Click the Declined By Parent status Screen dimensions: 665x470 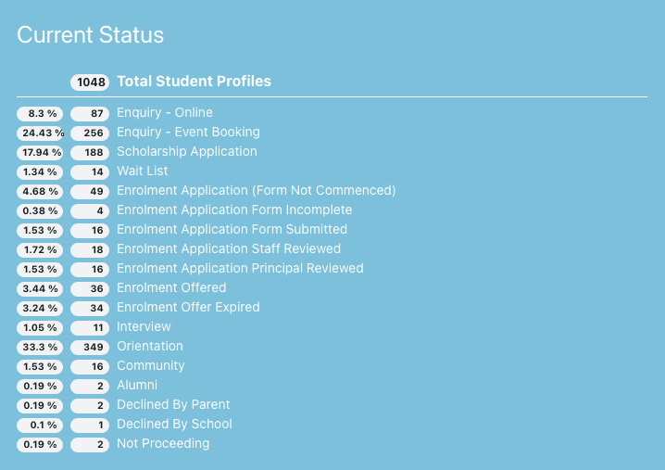click(173, 405)
